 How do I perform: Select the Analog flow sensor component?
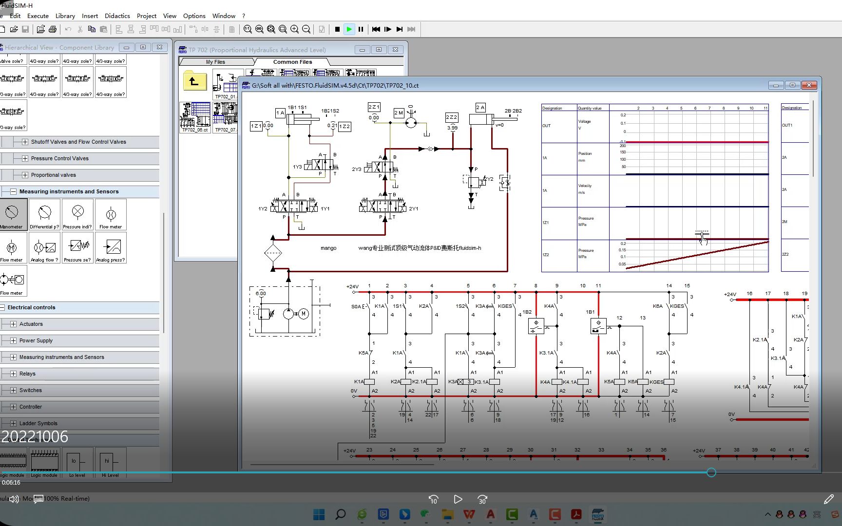click(x=44, y=247)
